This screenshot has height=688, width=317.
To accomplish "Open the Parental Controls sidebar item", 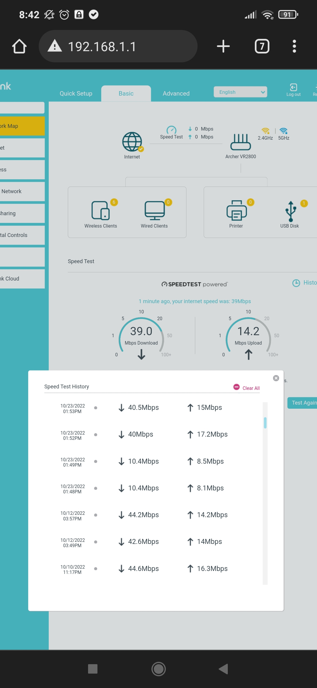I will [x=22, y=235].
